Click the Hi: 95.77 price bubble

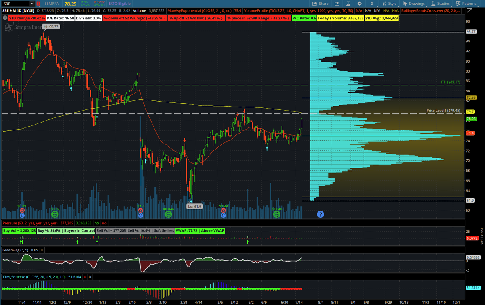click(x=51, y=27)
